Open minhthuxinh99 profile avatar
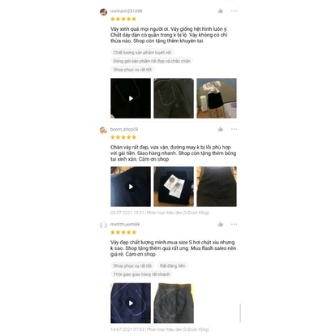This screenshot has width=336, height=336. [103, 225]
